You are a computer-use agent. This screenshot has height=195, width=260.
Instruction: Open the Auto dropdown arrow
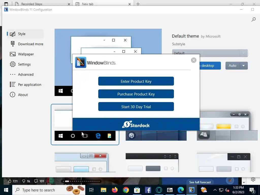(243, 66)
